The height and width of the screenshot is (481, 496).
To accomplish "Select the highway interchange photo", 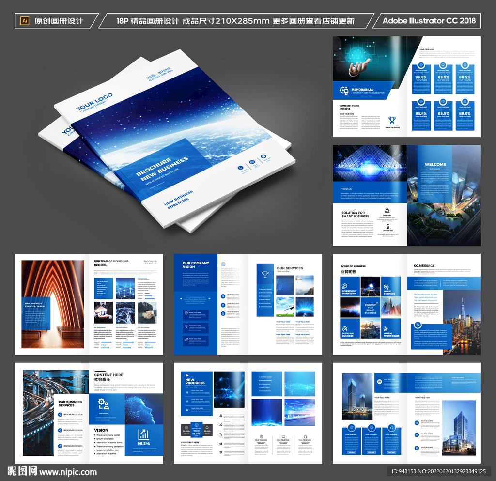I will click(x=56, y=413).
